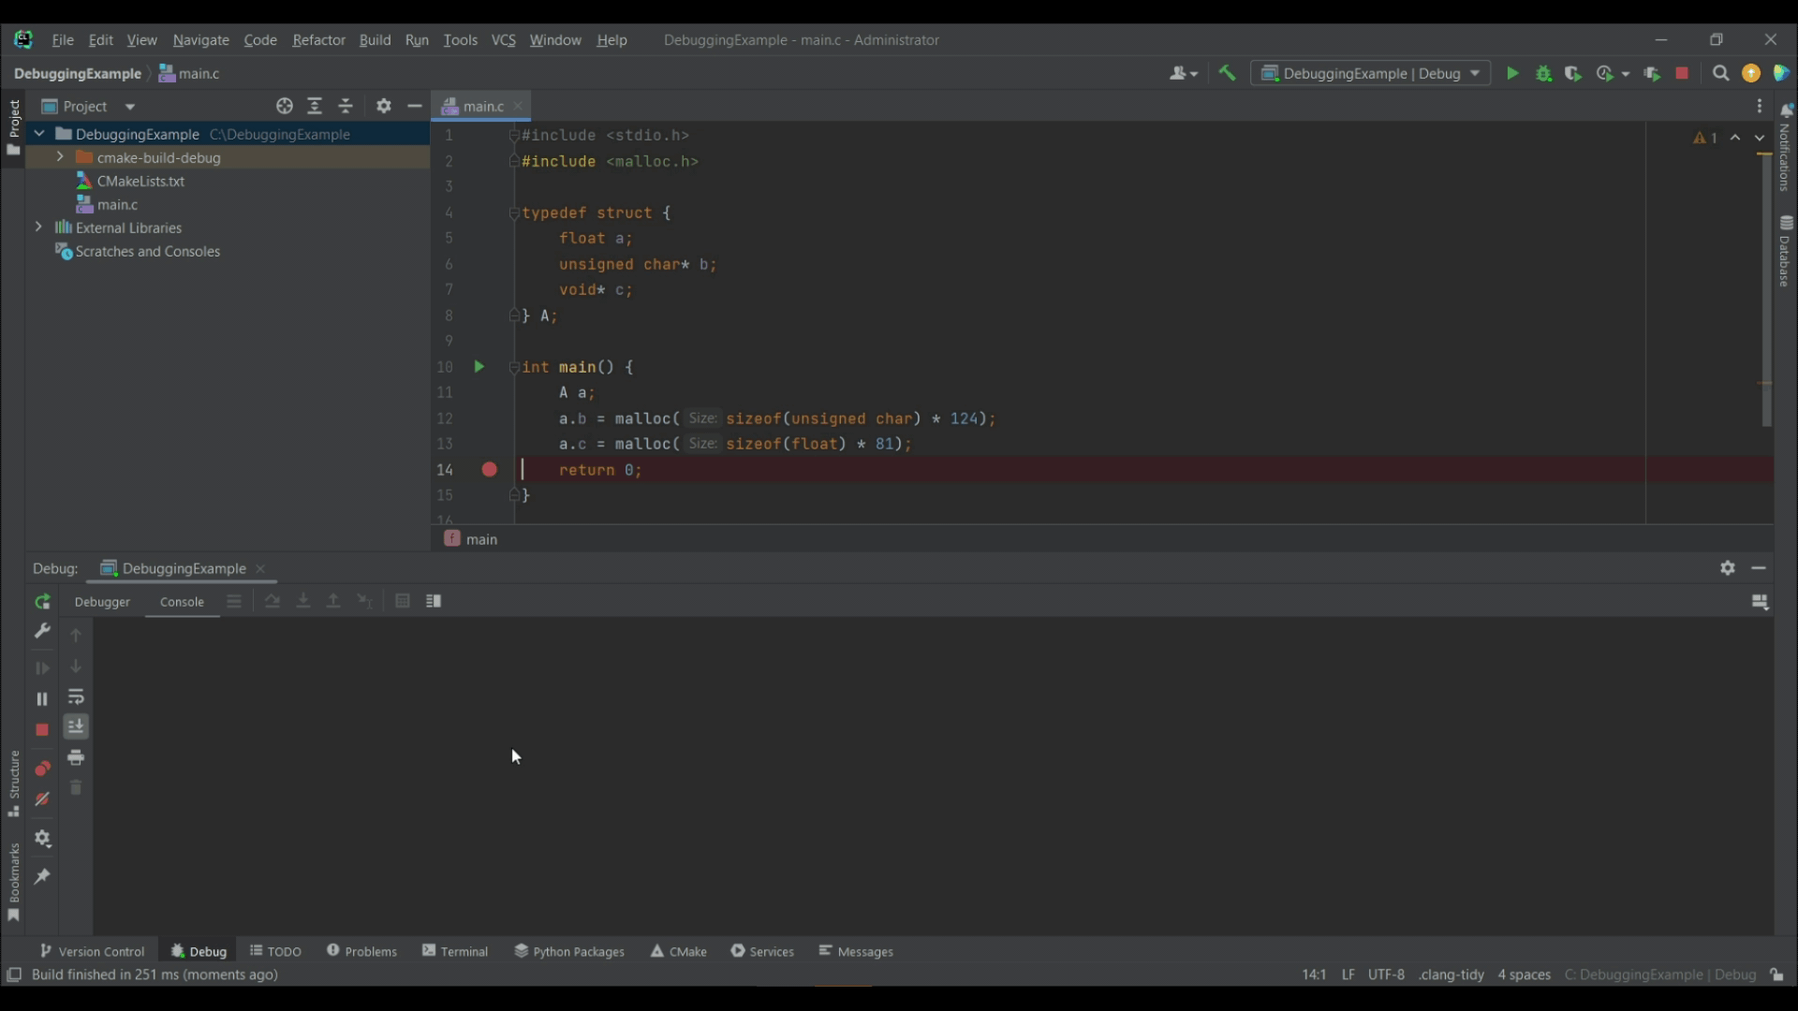The image size is (1798, 1011).
Task: Open the Refactor menu
Action: (x=318, y=39)
